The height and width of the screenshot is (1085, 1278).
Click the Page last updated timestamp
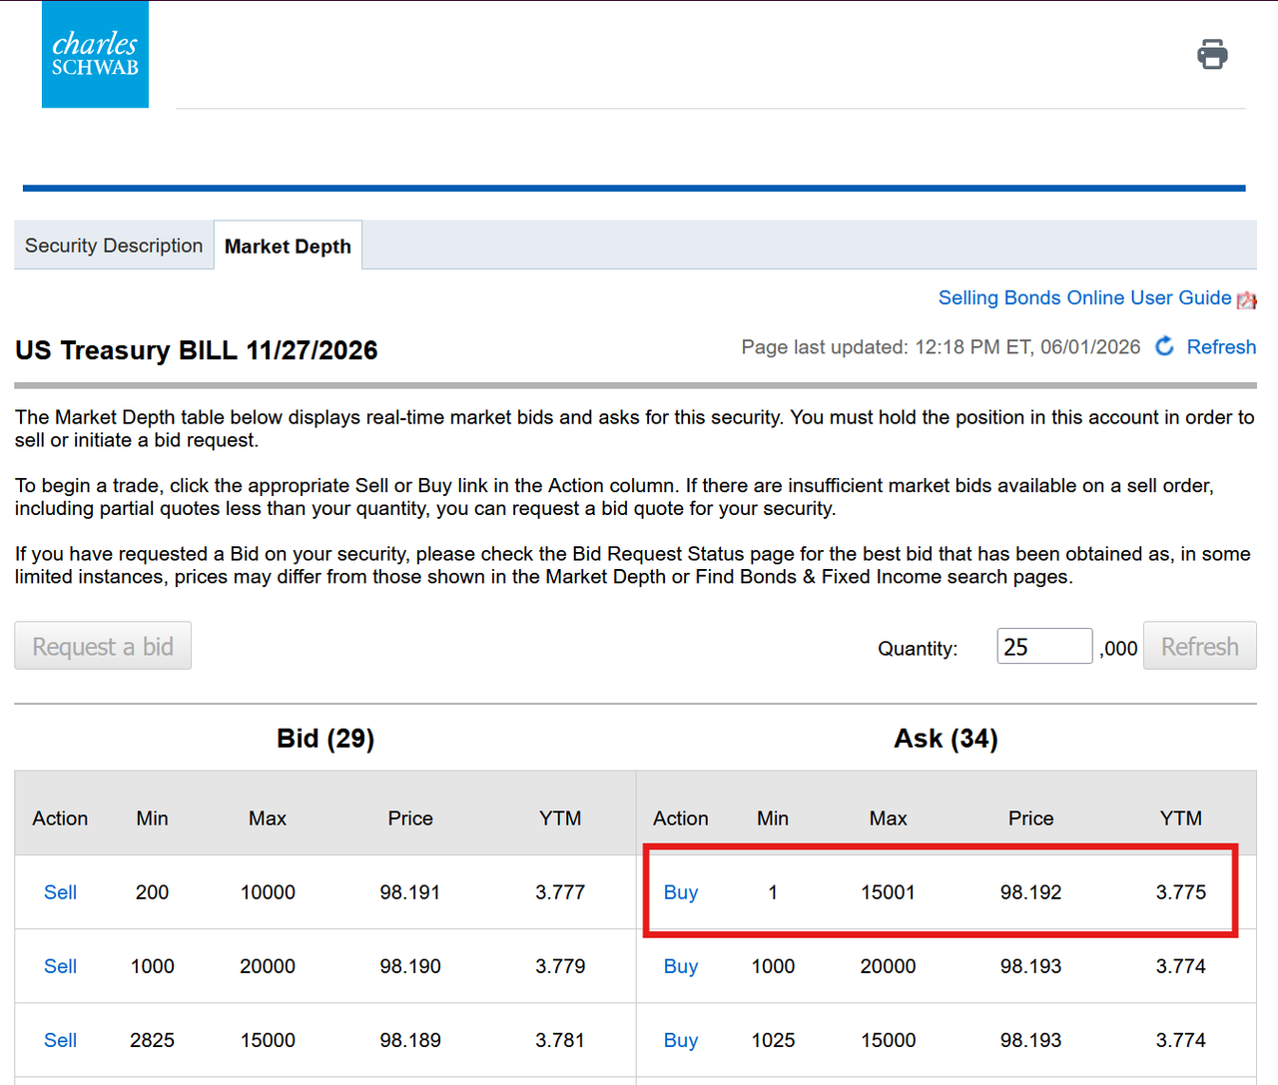941,346
